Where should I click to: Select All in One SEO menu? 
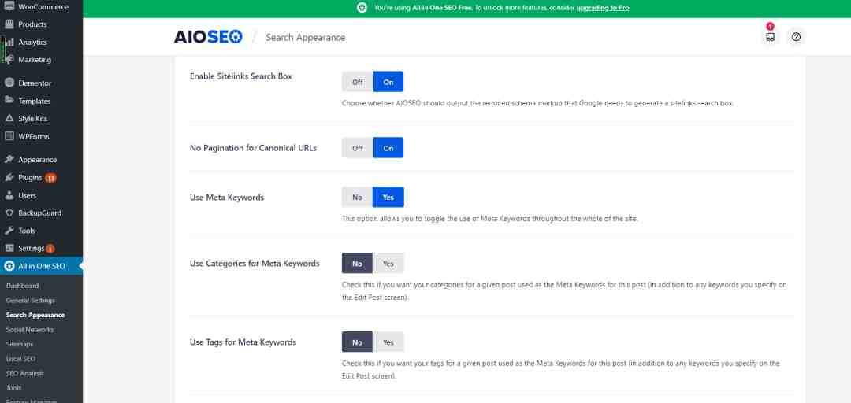pyautogui.click(x=41, y=266)
